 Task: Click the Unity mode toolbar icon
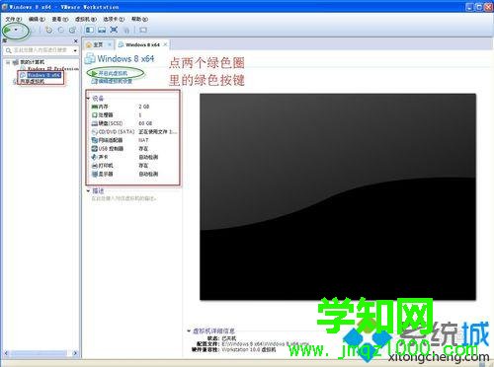126,31
